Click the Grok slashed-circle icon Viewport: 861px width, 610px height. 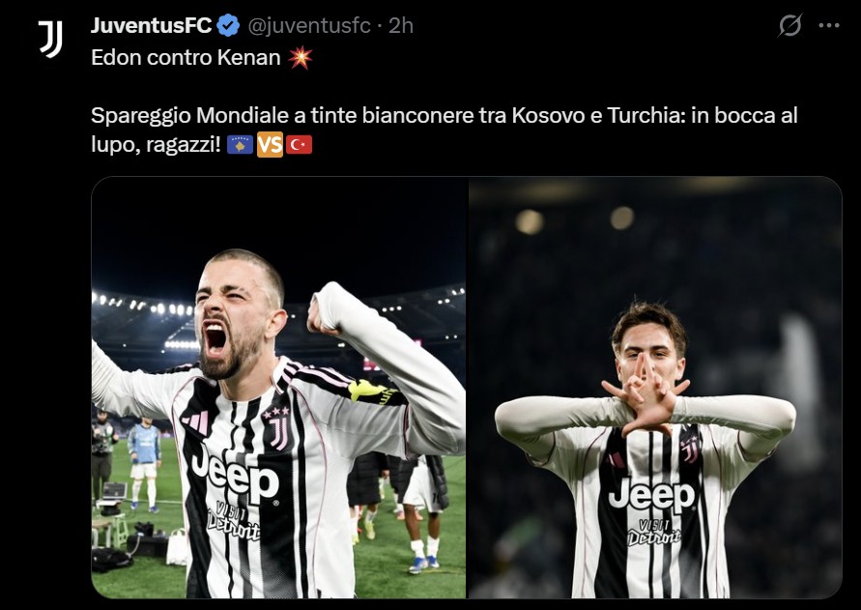(789, 26)
